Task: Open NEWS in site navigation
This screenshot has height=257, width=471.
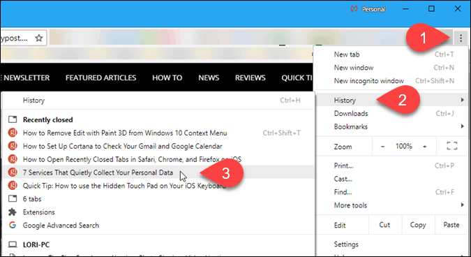Action: [x=209, y=78]
